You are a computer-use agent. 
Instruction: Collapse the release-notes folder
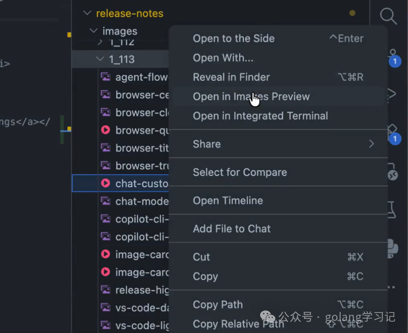click(87, 13)
